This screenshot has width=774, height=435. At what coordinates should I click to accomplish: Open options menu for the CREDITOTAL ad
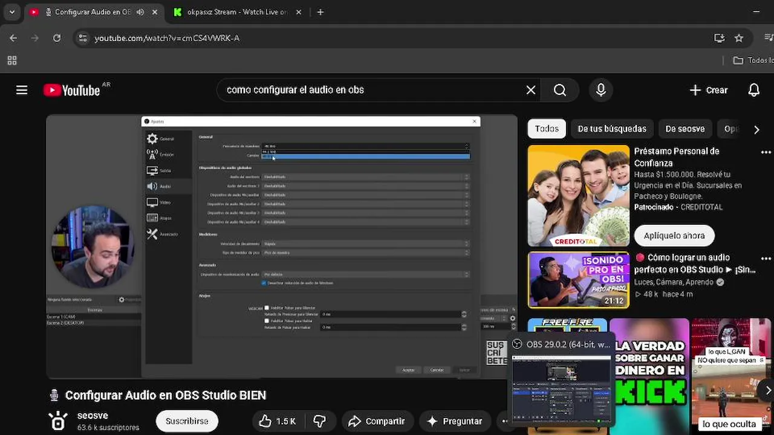pyautogui.click(x=766, y=152)
